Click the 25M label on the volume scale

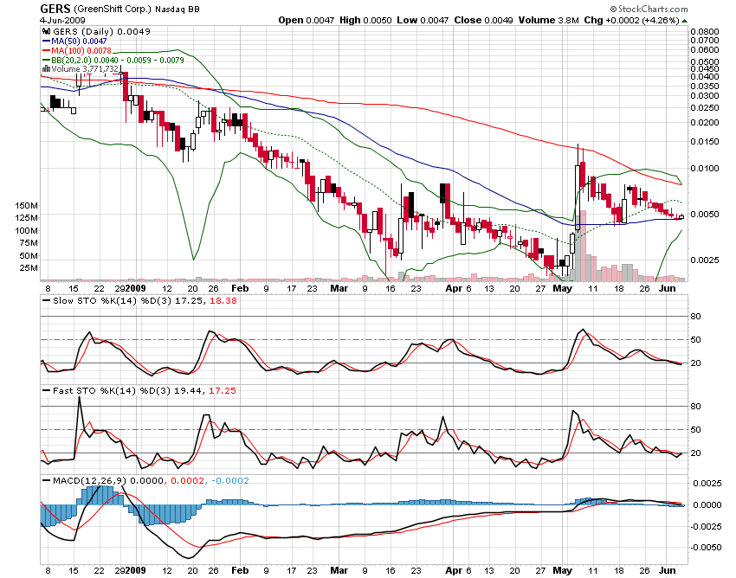pos(29,268)
